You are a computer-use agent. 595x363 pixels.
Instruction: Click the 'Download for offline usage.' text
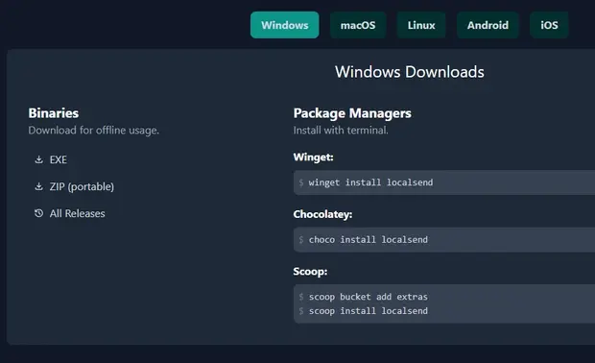point(94,131)
